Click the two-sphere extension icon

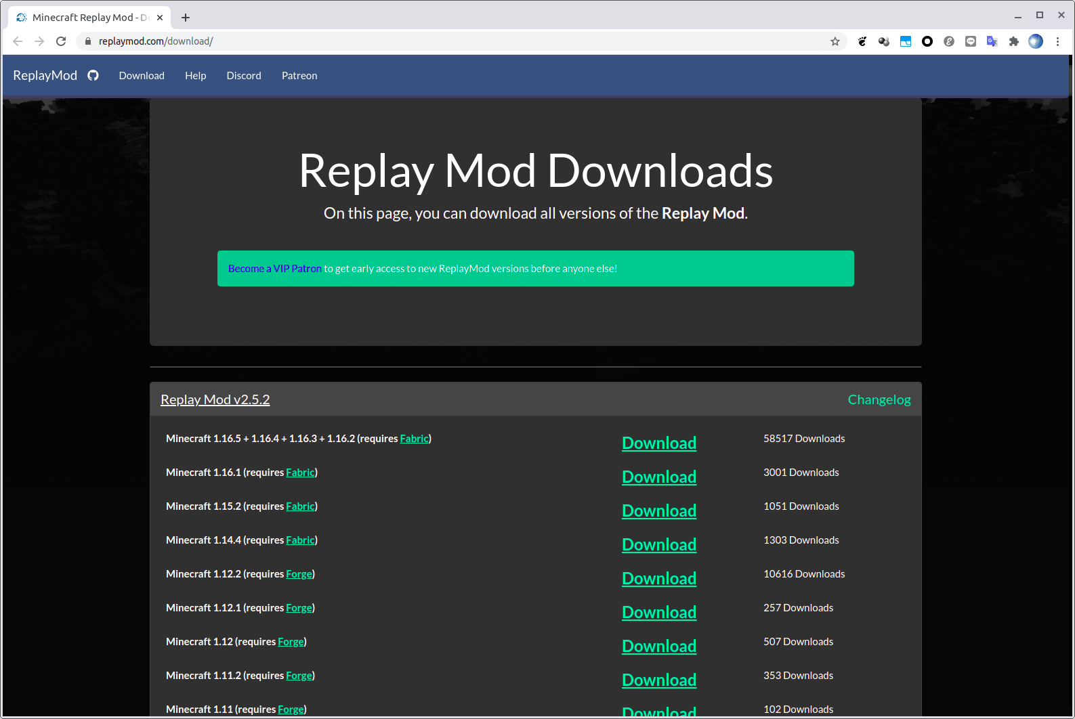click(884, 41)
